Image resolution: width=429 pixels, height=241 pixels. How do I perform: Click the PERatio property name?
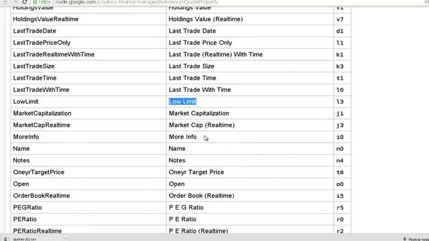tap(25, 219)
